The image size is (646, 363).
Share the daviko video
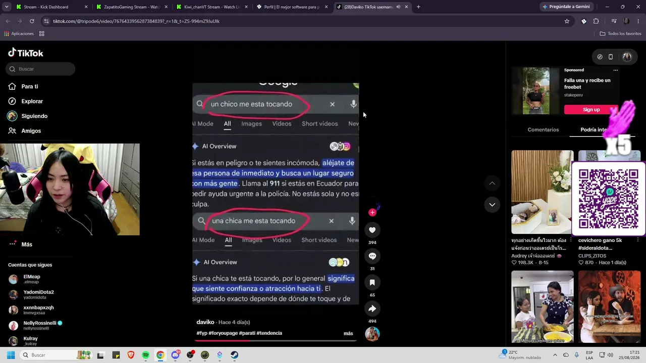pos(372,309)
